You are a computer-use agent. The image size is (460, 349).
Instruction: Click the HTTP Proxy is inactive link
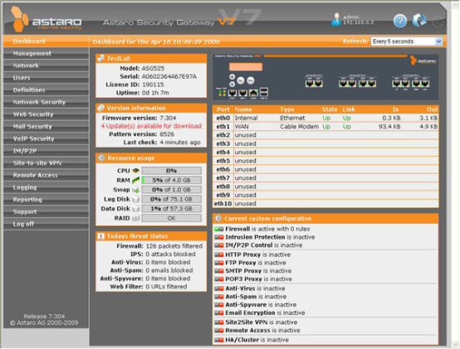[258, 254]
